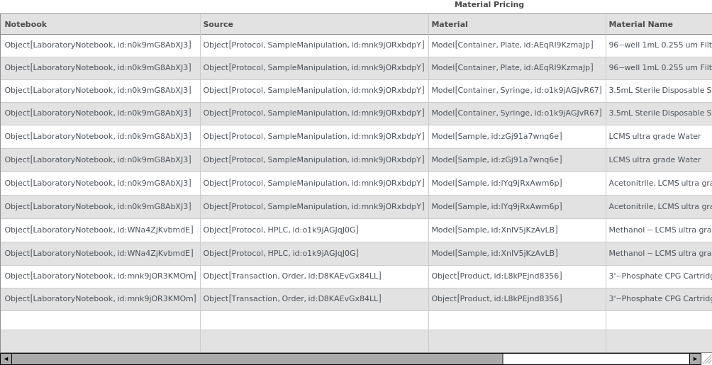Click the Material Name column header
Screen dimensions: 712x365
tap(658, 24)
